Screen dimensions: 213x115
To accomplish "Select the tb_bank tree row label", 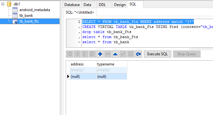I will 26,16.
